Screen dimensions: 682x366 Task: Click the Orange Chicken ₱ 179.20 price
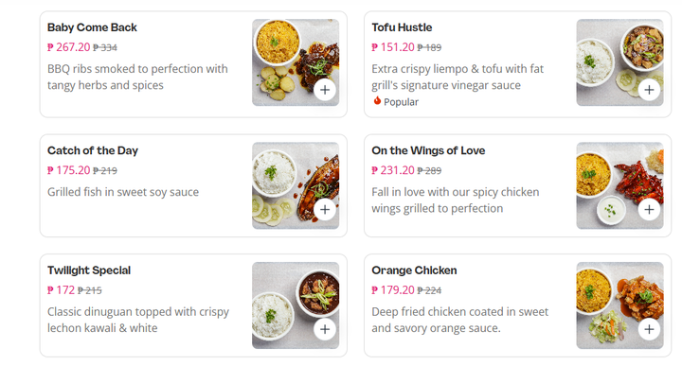coord(393,290)
